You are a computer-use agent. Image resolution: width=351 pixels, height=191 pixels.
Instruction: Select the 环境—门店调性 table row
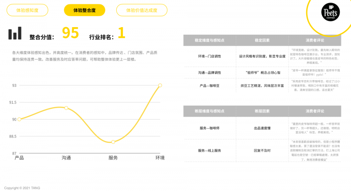point(209,57)
